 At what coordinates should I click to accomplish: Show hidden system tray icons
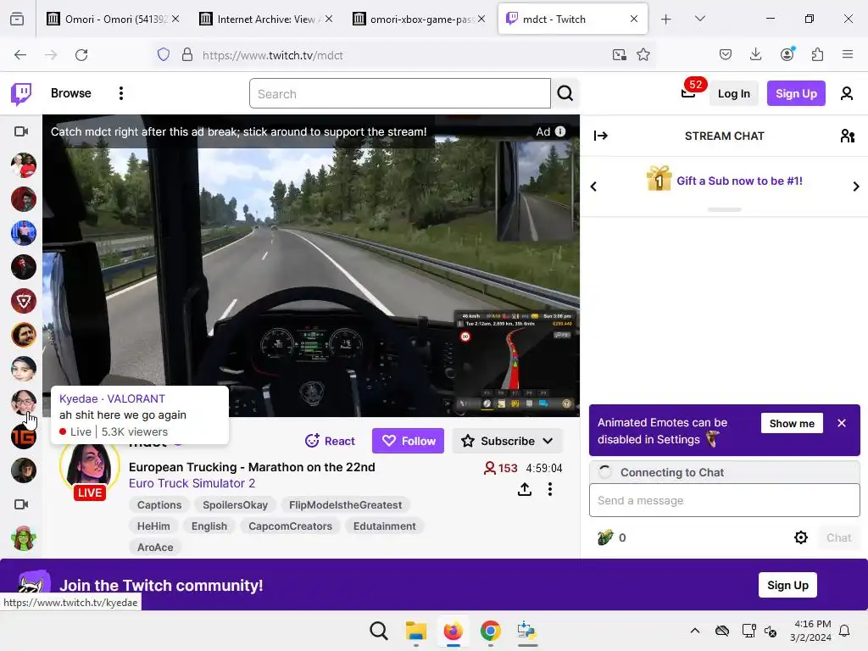click(x=695, y=631)
